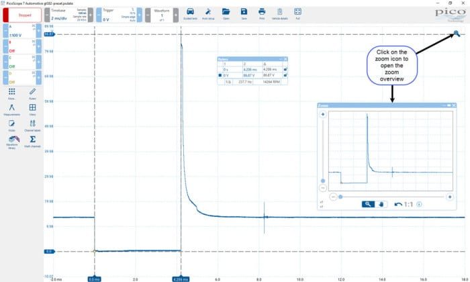Open the Waveform library
This screenshot has height=282, width=470.
click(x=13, y=142)
